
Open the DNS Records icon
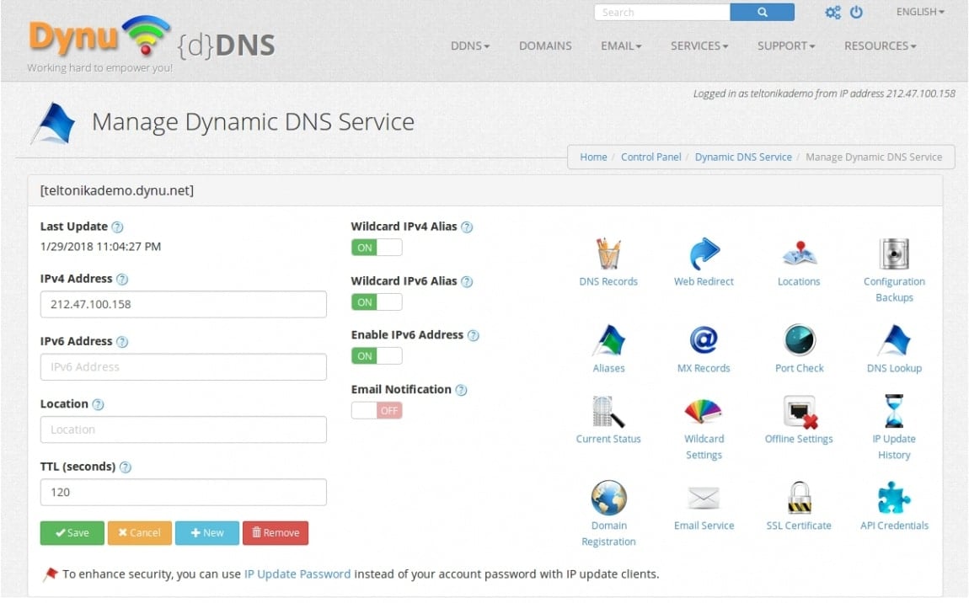(x=608, y=254)
